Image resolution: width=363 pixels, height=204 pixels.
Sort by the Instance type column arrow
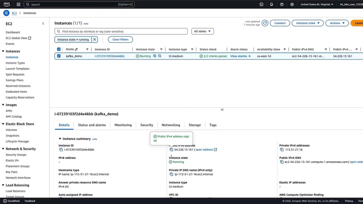coord(192,49)
